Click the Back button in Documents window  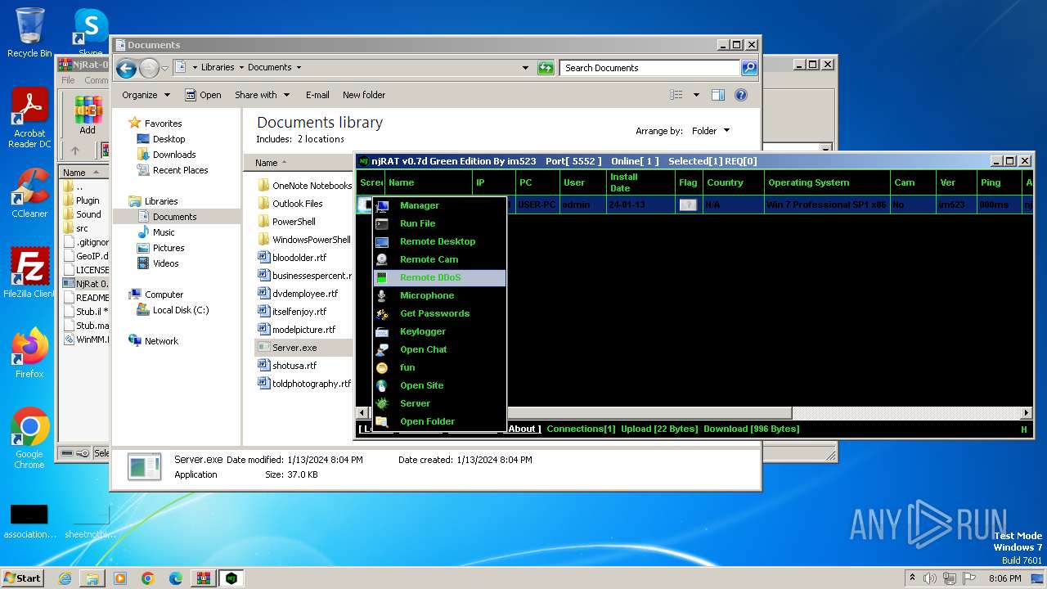tap(126, 68)
